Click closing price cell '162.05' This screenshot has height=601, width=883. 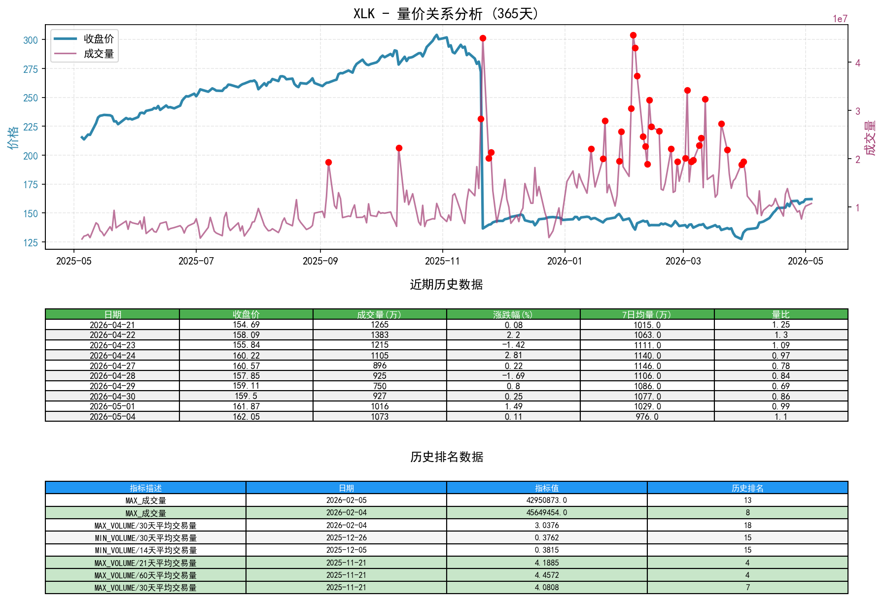click(x=246, y=416)
